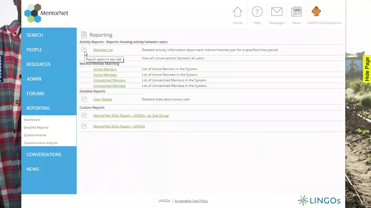Click new-tab icon beside Skills Report by Sub Group
This screenshot has height=208, width=371.
click(x=84, y=115)
